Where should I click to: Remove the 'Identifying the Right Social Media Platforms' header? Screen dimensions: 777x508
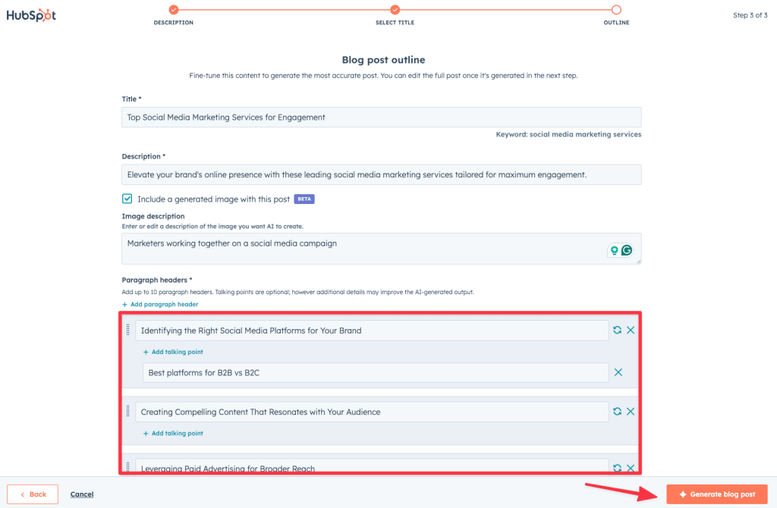coord(631,330)
